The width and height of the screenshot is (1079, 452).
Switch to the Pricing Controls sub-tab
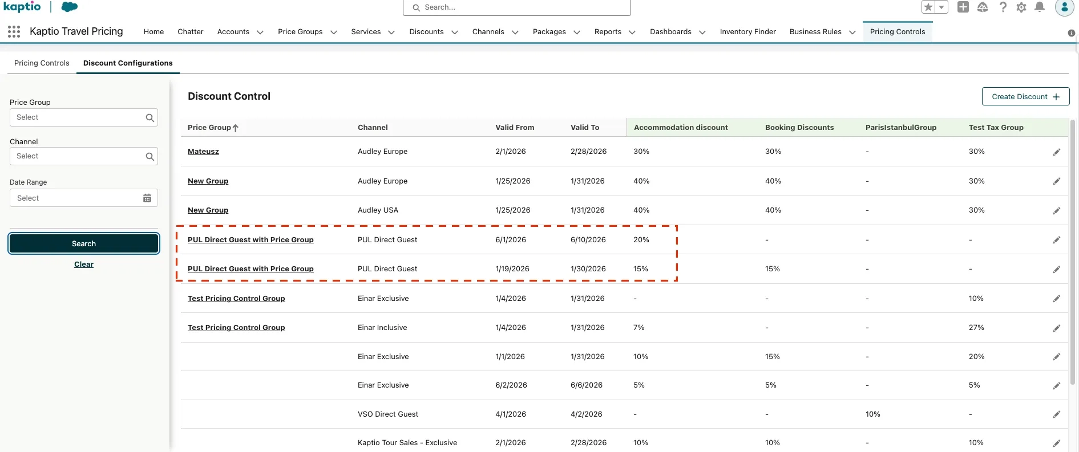point(42,63)
